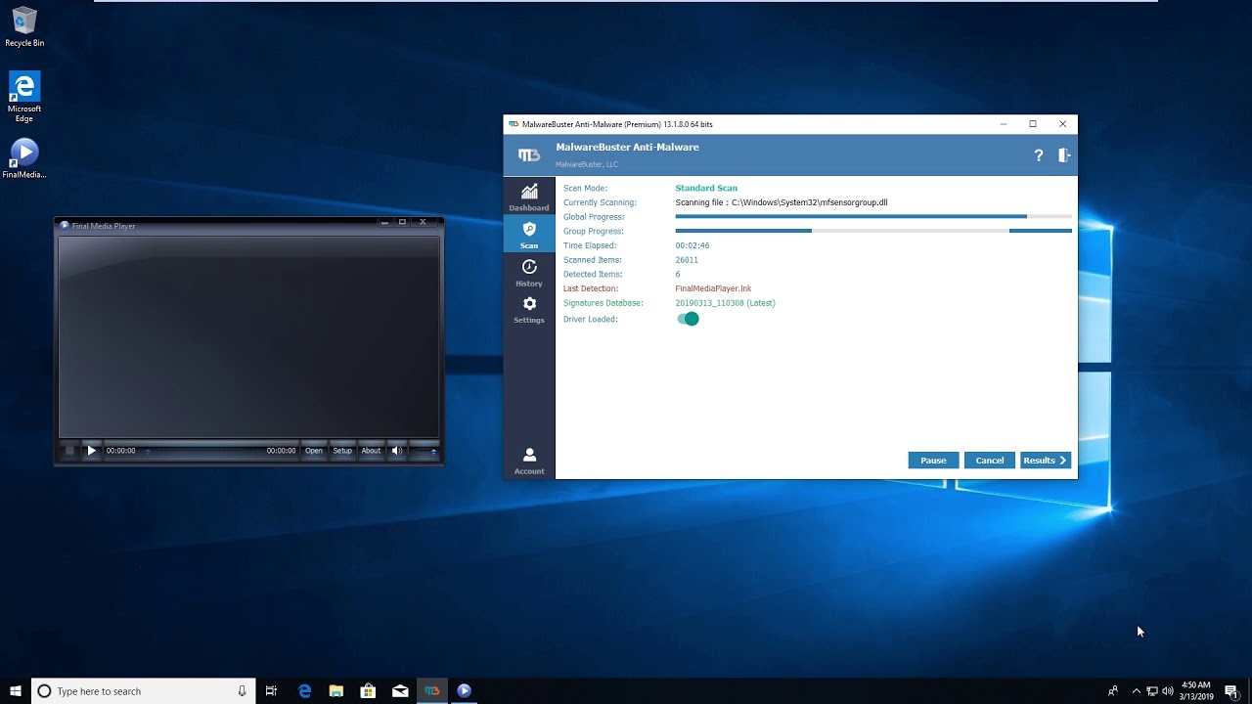The image size is (1252, 704).
Task: Click MalwareBuster taskbar icon
Action: point(432,691)
